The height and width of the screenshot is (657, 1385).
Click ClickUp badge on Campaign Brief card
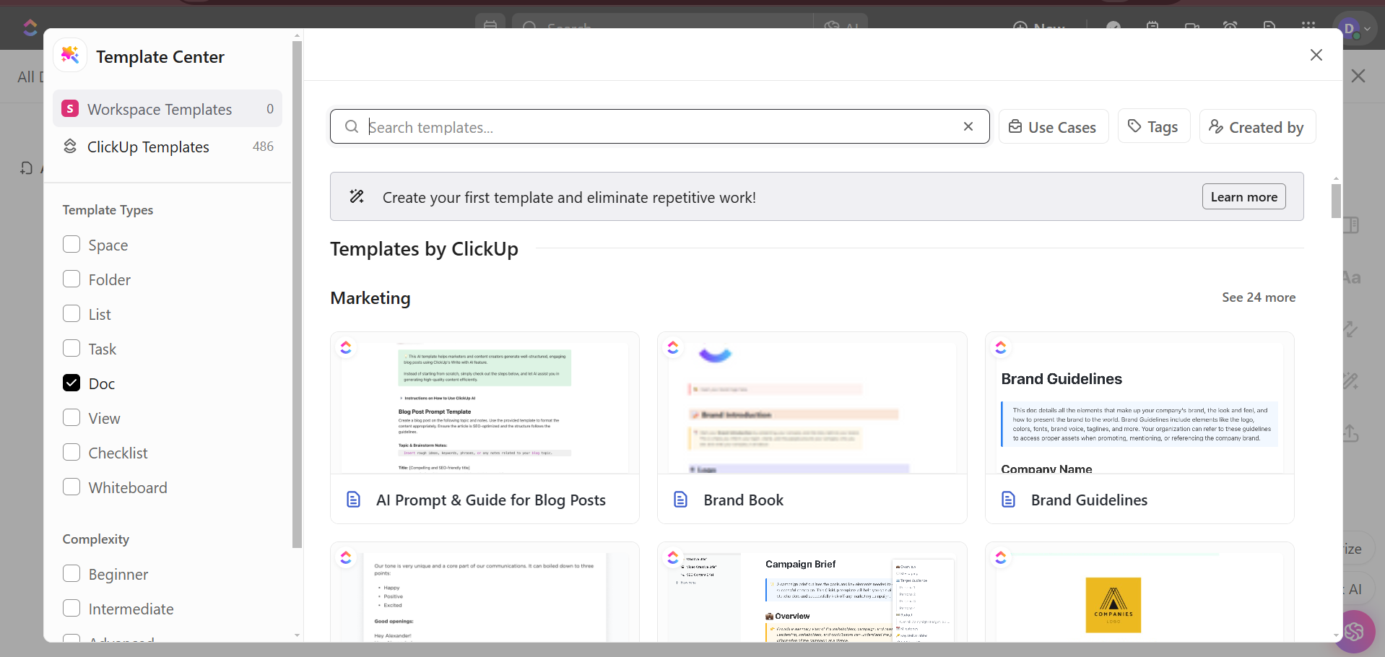673,557
